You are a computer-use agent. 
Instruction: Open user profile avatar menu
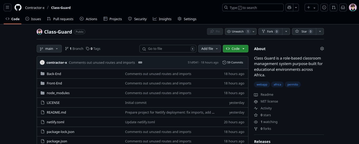click(353, 8)
